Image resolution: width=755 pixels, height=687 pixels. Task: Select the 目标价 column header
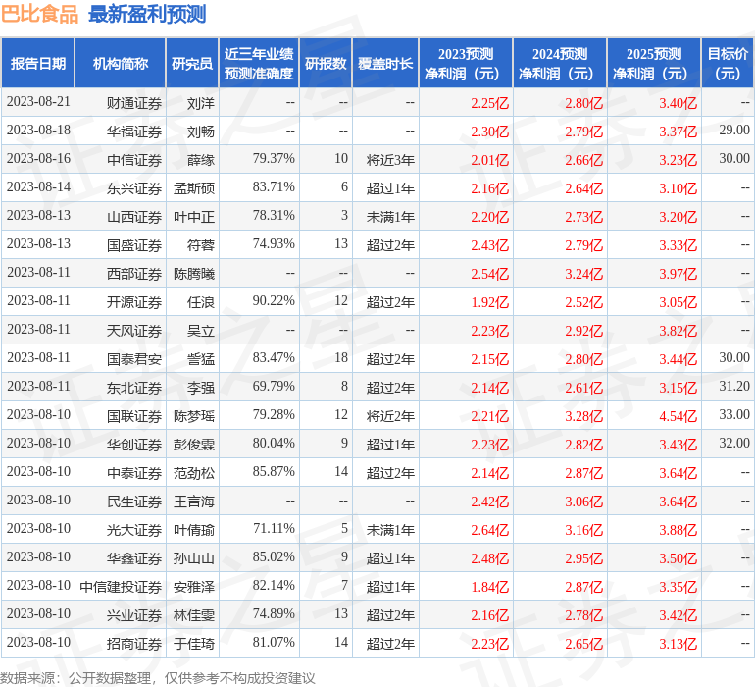pos(728,63)
